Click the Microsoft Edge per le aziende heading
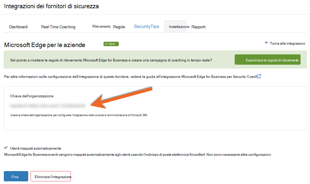The image size is (310, 184). (x=45, y=45)
